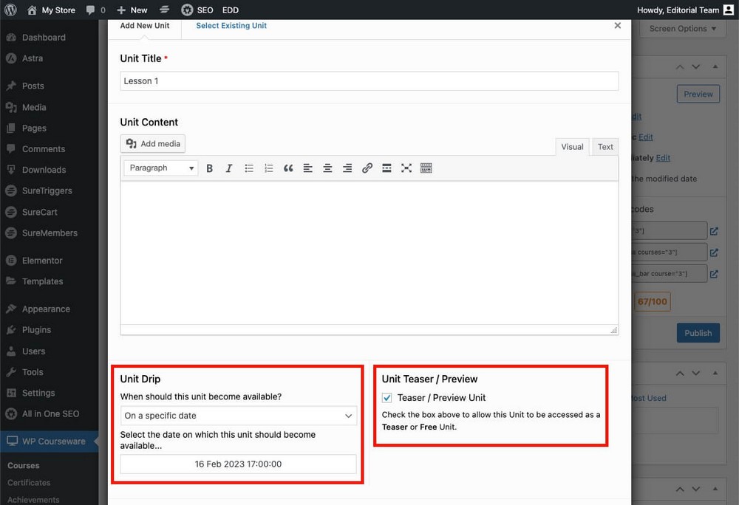
Task: Align text center
Action: click(x=327, y=168)
